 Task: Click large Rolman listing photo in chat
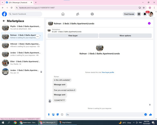pyautogui.click(x=100, y=48)
